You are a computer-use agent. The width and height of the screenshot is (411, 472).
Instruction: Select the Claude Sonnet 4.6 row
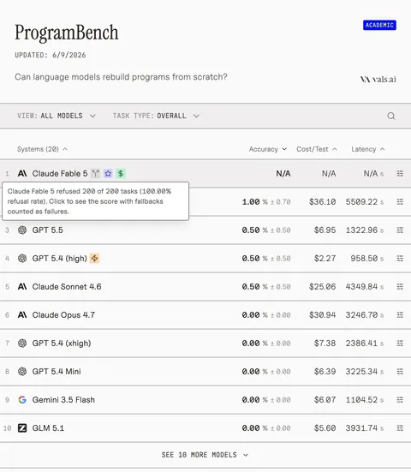[x=205, y=287]
